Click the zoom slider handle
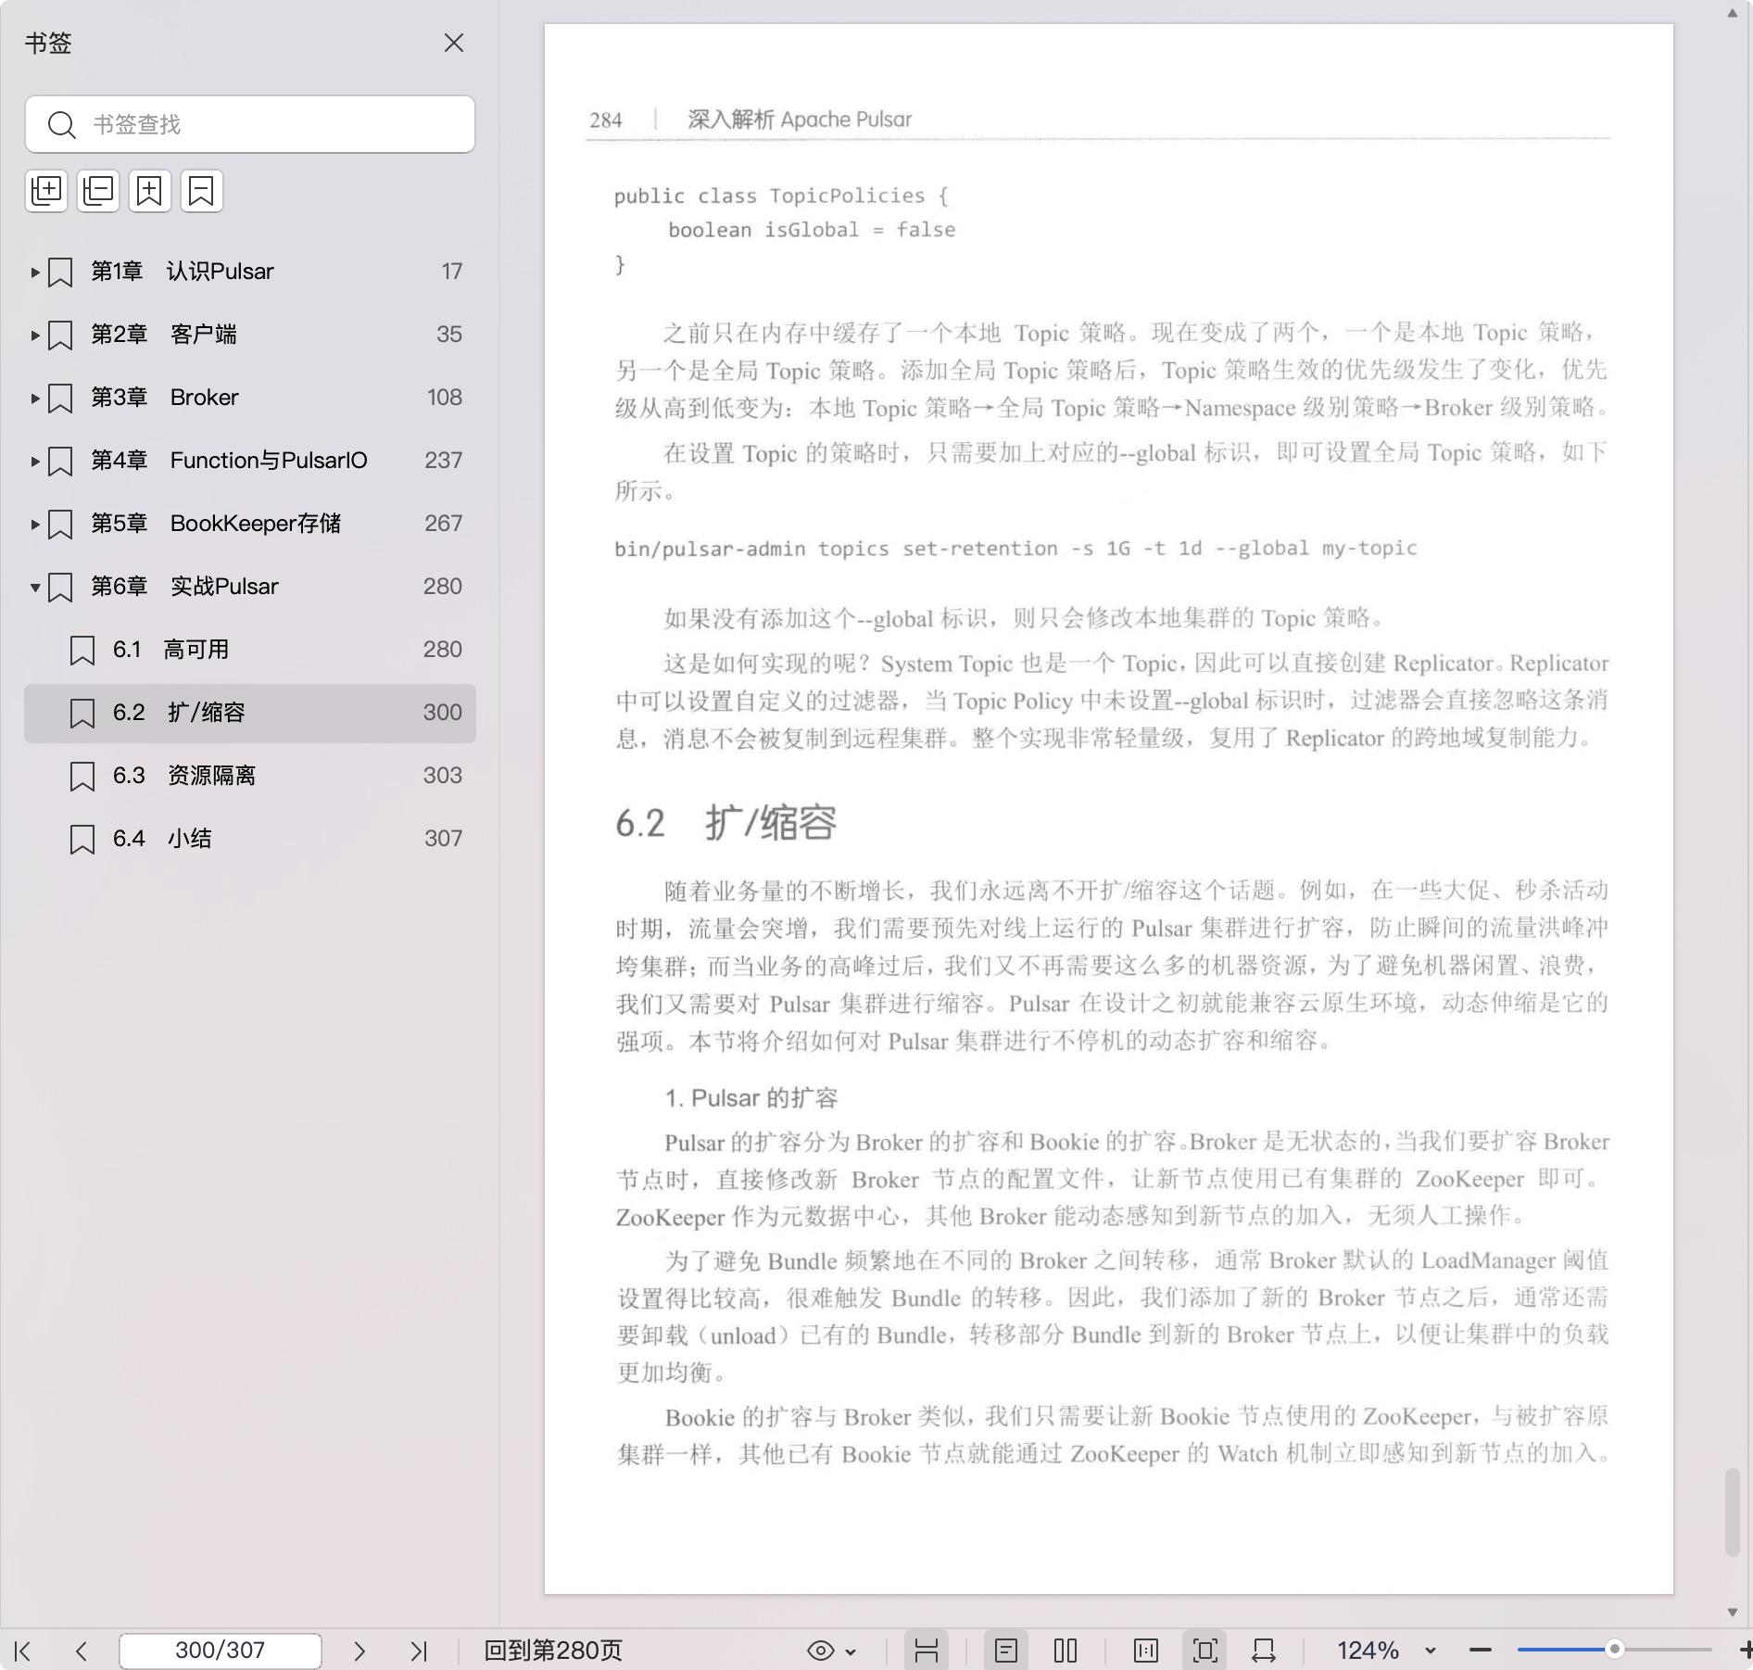This screenshot has height=1670, width=1753. [x=1614, y=1650]
